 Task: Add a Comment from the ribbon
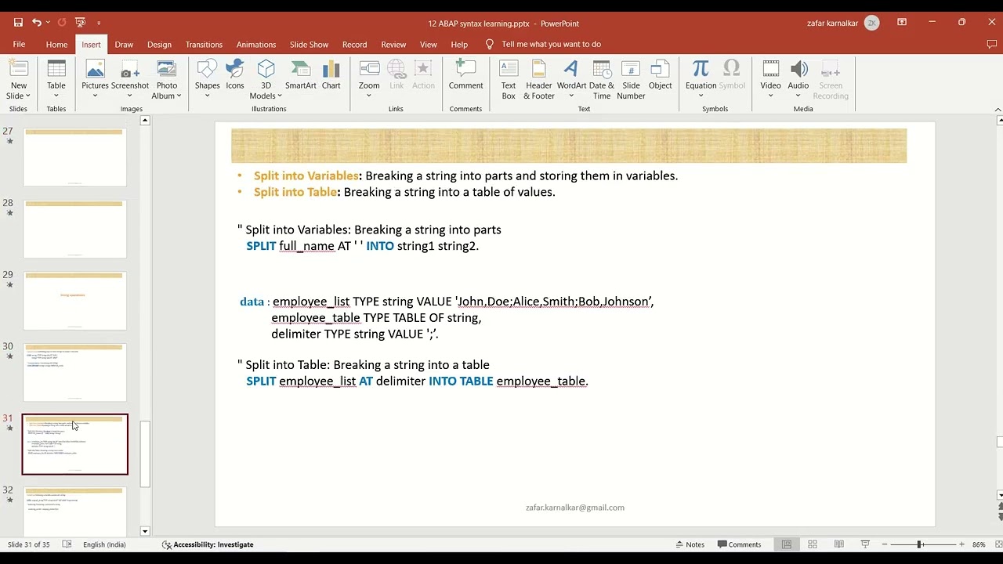click(x=465, y=74)
